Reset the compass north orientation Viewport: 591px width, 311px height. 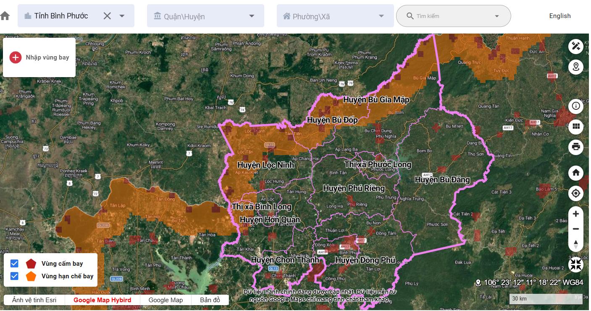coord(575,244)
